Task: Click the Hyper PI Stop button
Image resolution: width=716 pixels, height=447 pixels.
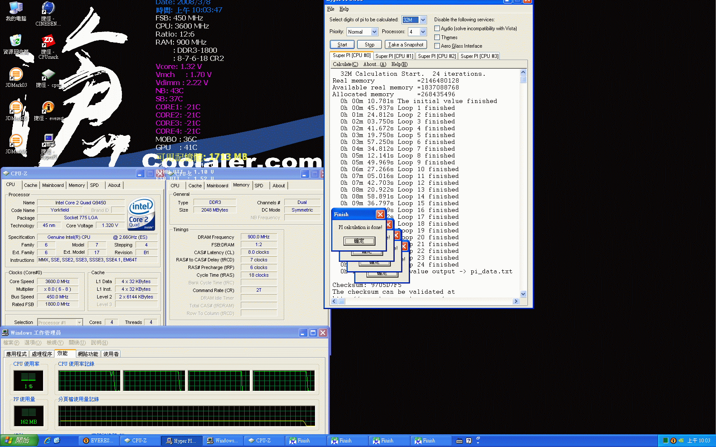Action: point(370,45)
